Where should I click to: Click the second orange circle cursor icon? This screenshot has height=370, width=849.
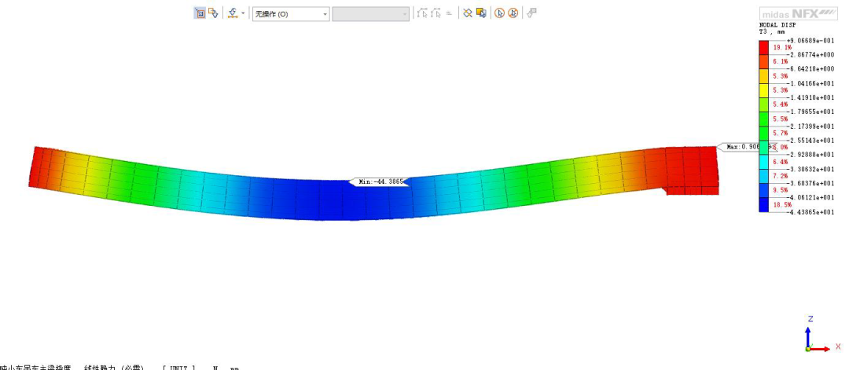tap(513, 13)
